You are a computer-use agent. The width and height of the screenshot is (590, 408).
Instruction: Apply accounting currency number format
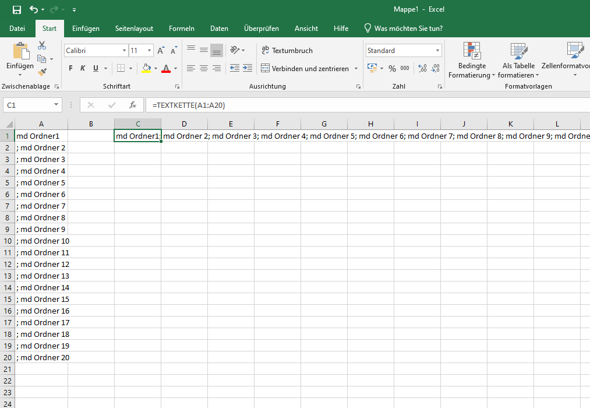pyautogui.click(x=372, y=68)
